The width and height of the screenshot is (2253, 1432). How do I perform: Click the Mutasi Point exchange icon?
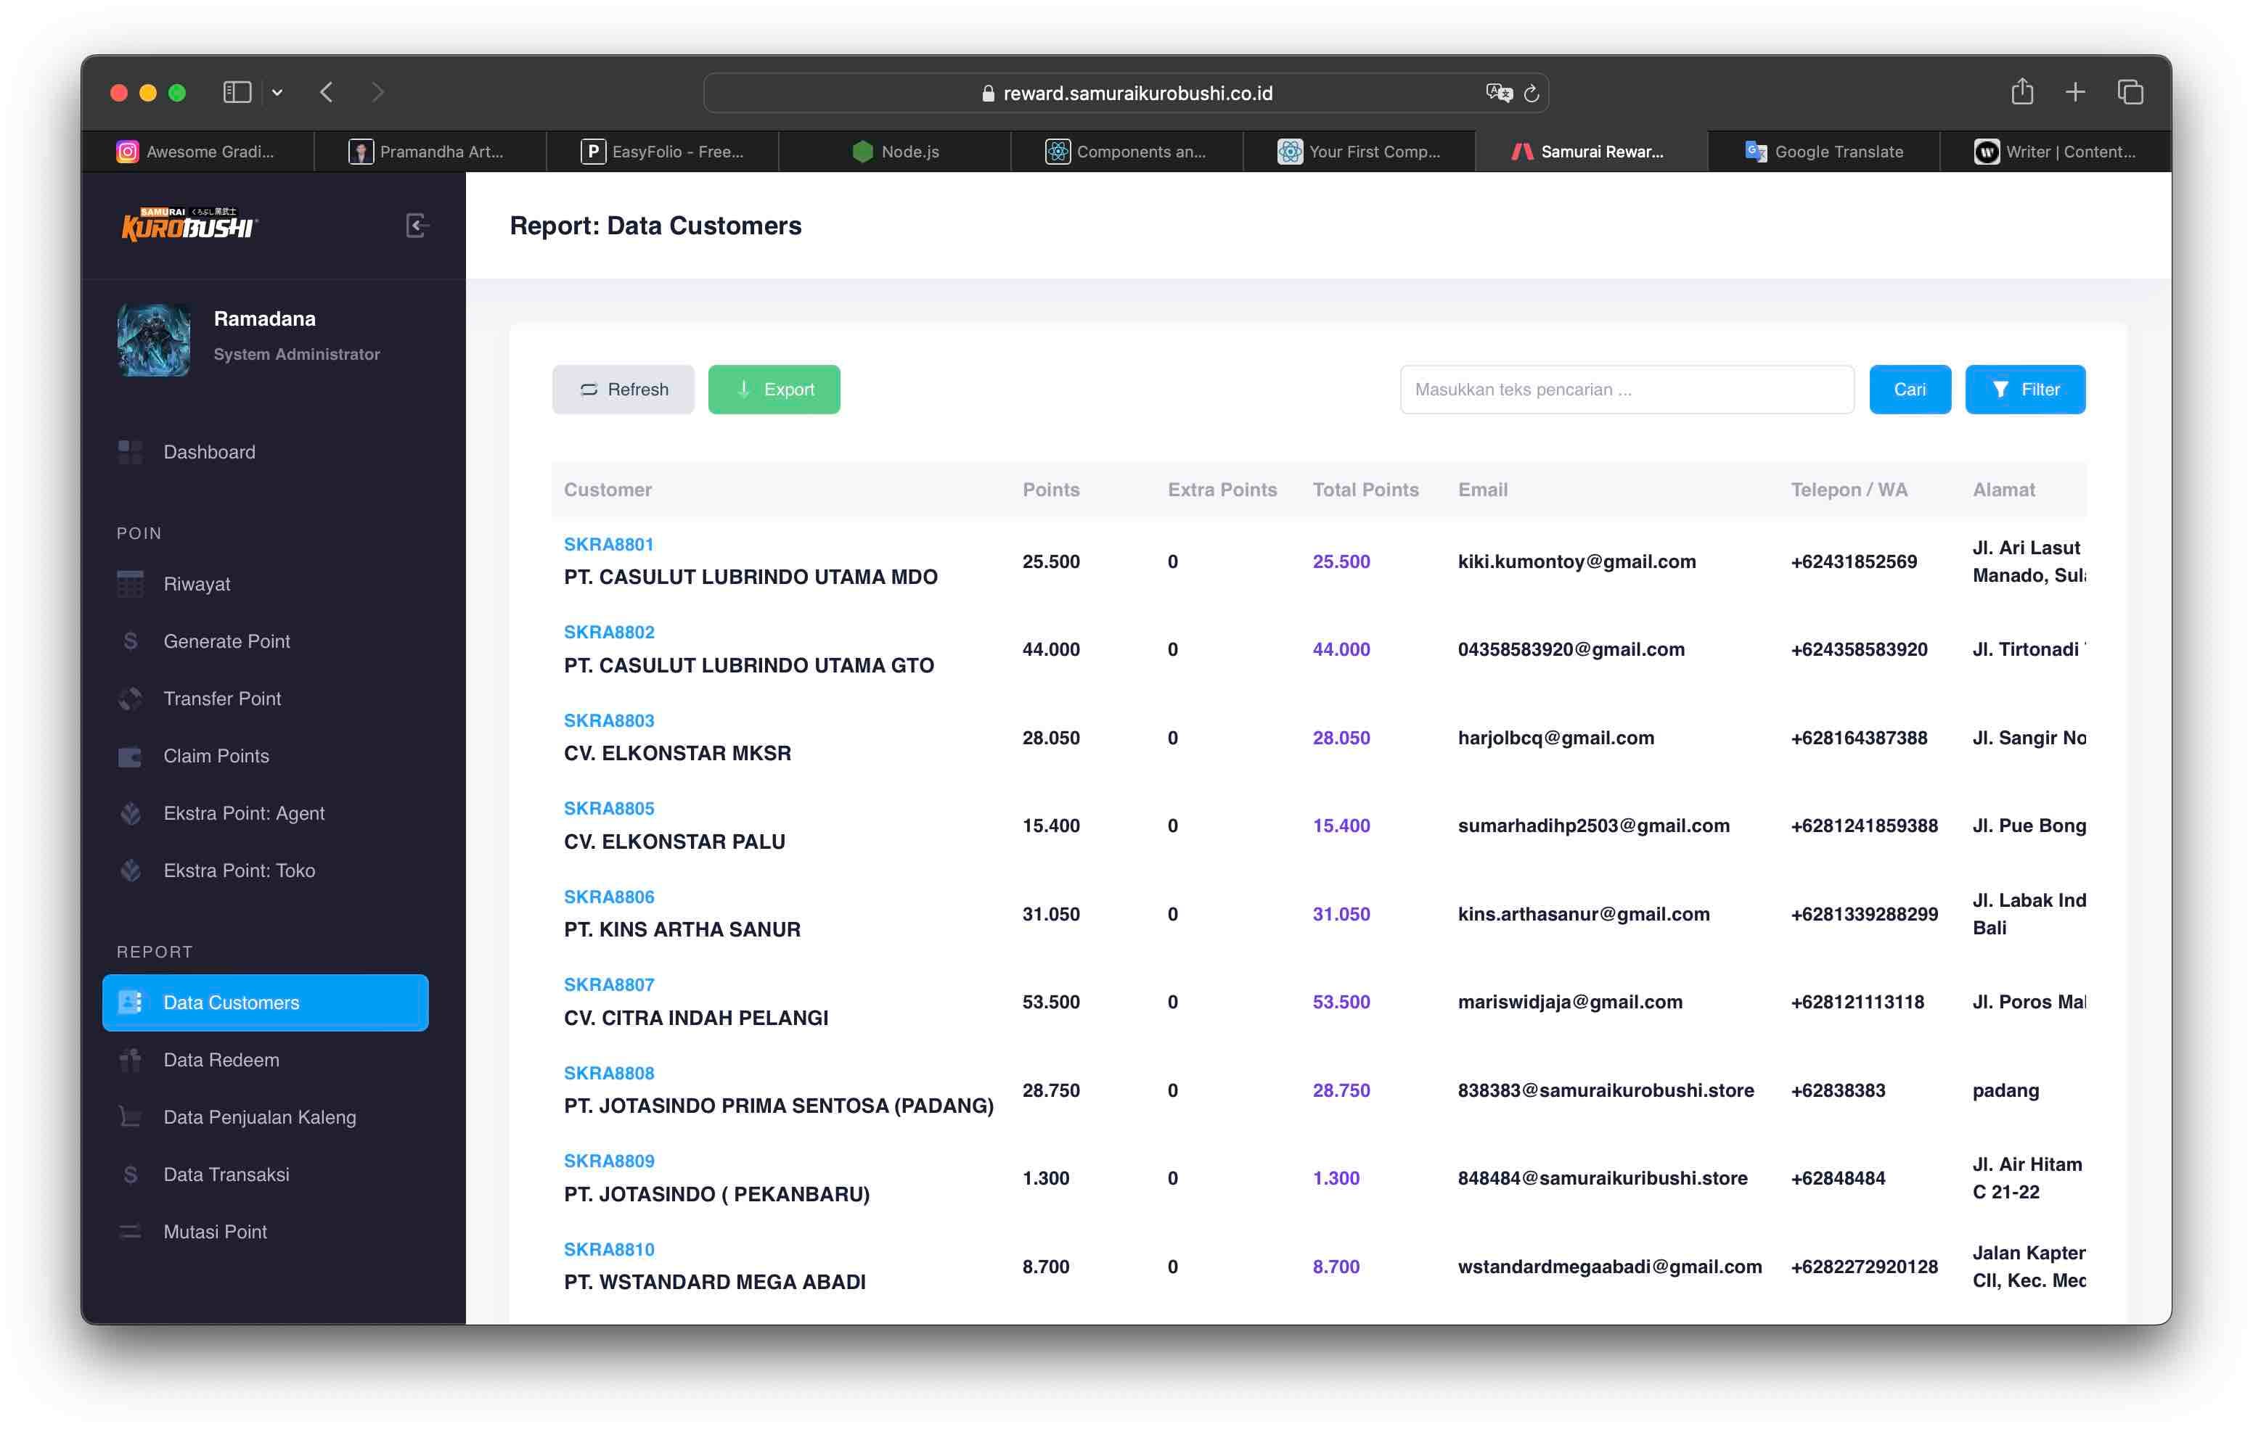click(130, 1232)
